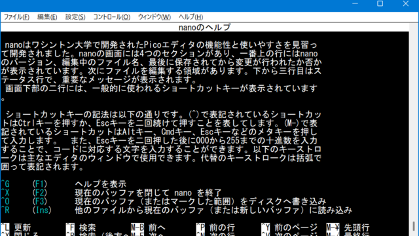Minimize the terminal window

[355, 4]
